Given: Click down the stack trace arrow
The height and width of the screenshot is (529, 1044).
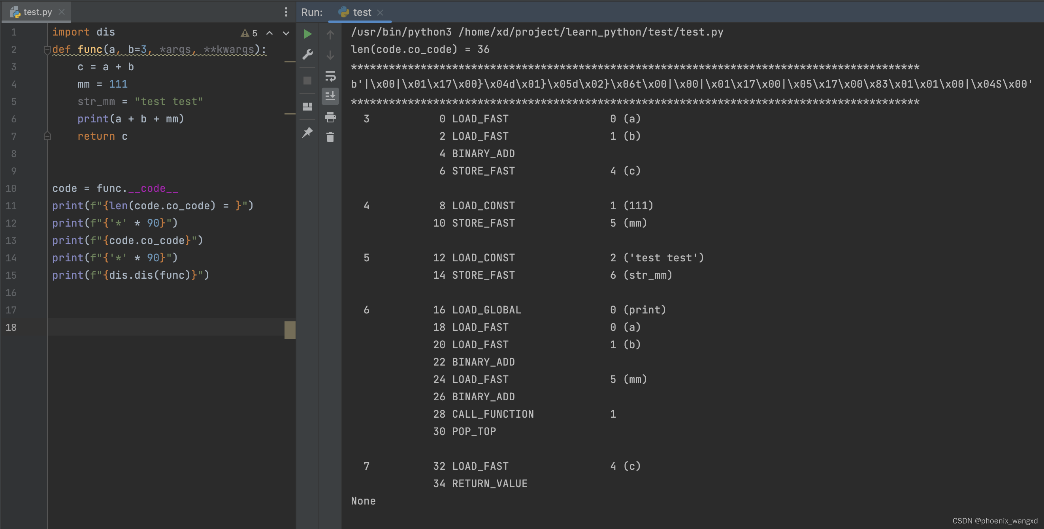Looking at the screenshot, I should (330, 55).
